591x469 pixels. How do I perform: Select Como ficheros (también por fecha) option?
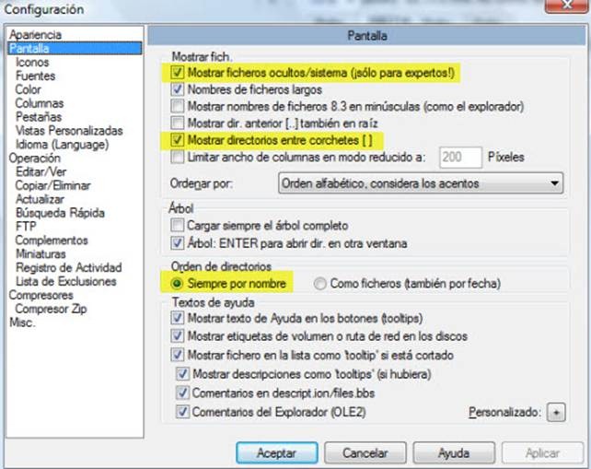pyautogui.click(x=319, y=284)
